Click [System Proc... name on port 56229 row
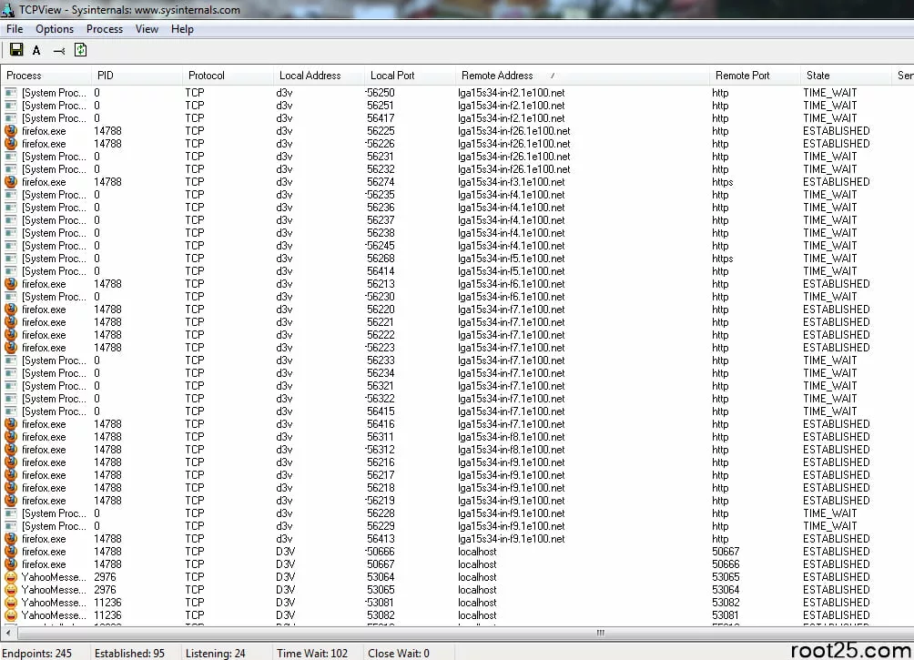This screenshot has width=914, height=660. (54, 526)
